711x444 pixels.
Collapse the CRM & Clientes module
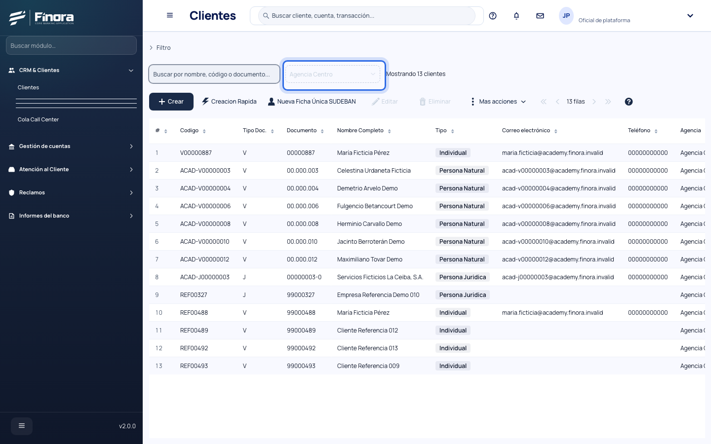tap(71, 70)
